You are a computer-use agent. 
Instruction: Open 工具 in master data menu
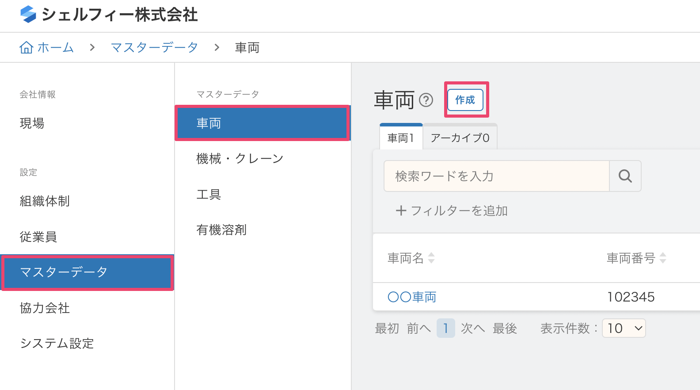(209, 194)
